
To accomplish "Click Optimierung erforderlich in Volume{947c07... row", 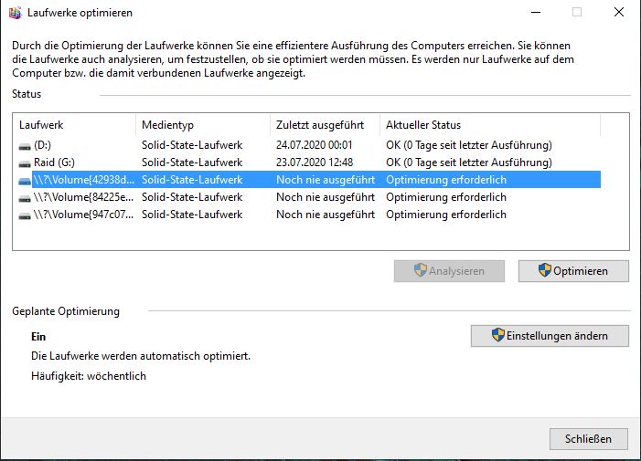I will (x=446, y=215).
